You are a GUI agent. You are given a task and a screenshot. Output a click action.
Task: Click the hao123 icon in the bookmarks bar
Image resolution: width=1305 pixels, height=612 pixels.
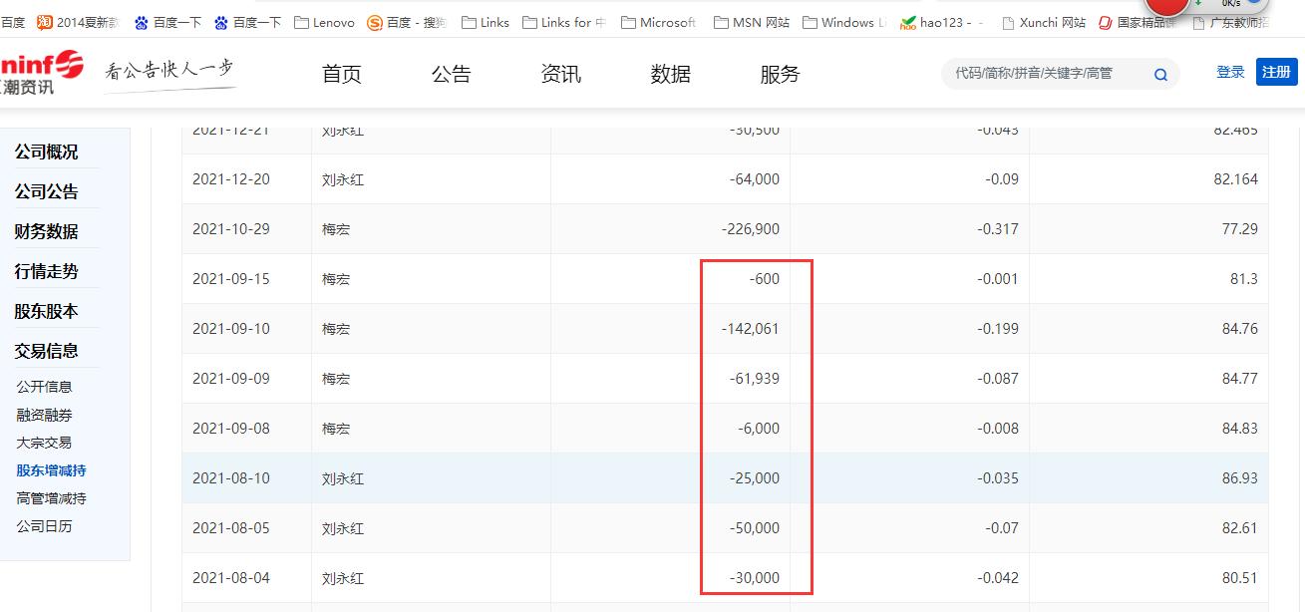[x=908, y=21]
